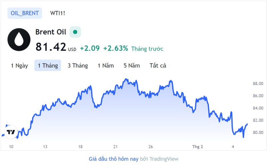Click the Thg 2 date marker

click(198, 147)
